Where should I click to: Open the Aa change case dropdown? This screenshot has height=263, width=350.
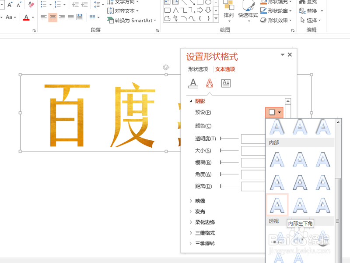point(10,17)
